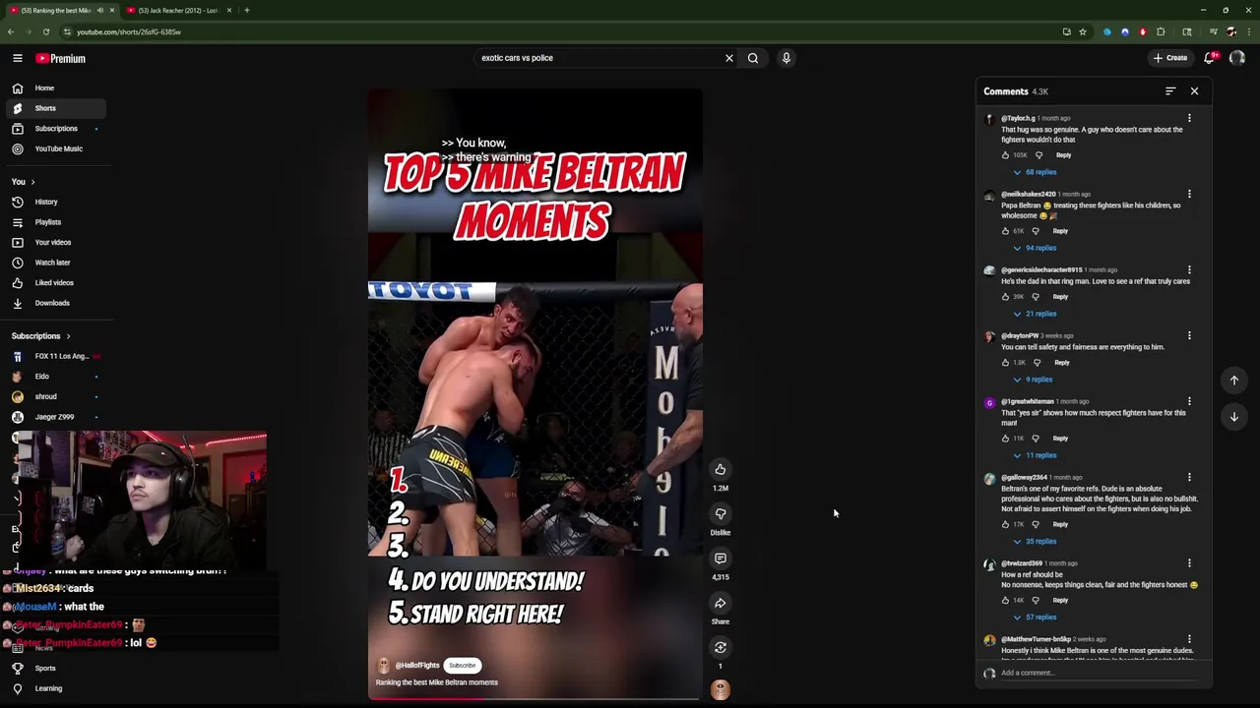Open Watch later list
Image resolution: width=1260 pixels, height=708 pixels.
coord(54,263)
